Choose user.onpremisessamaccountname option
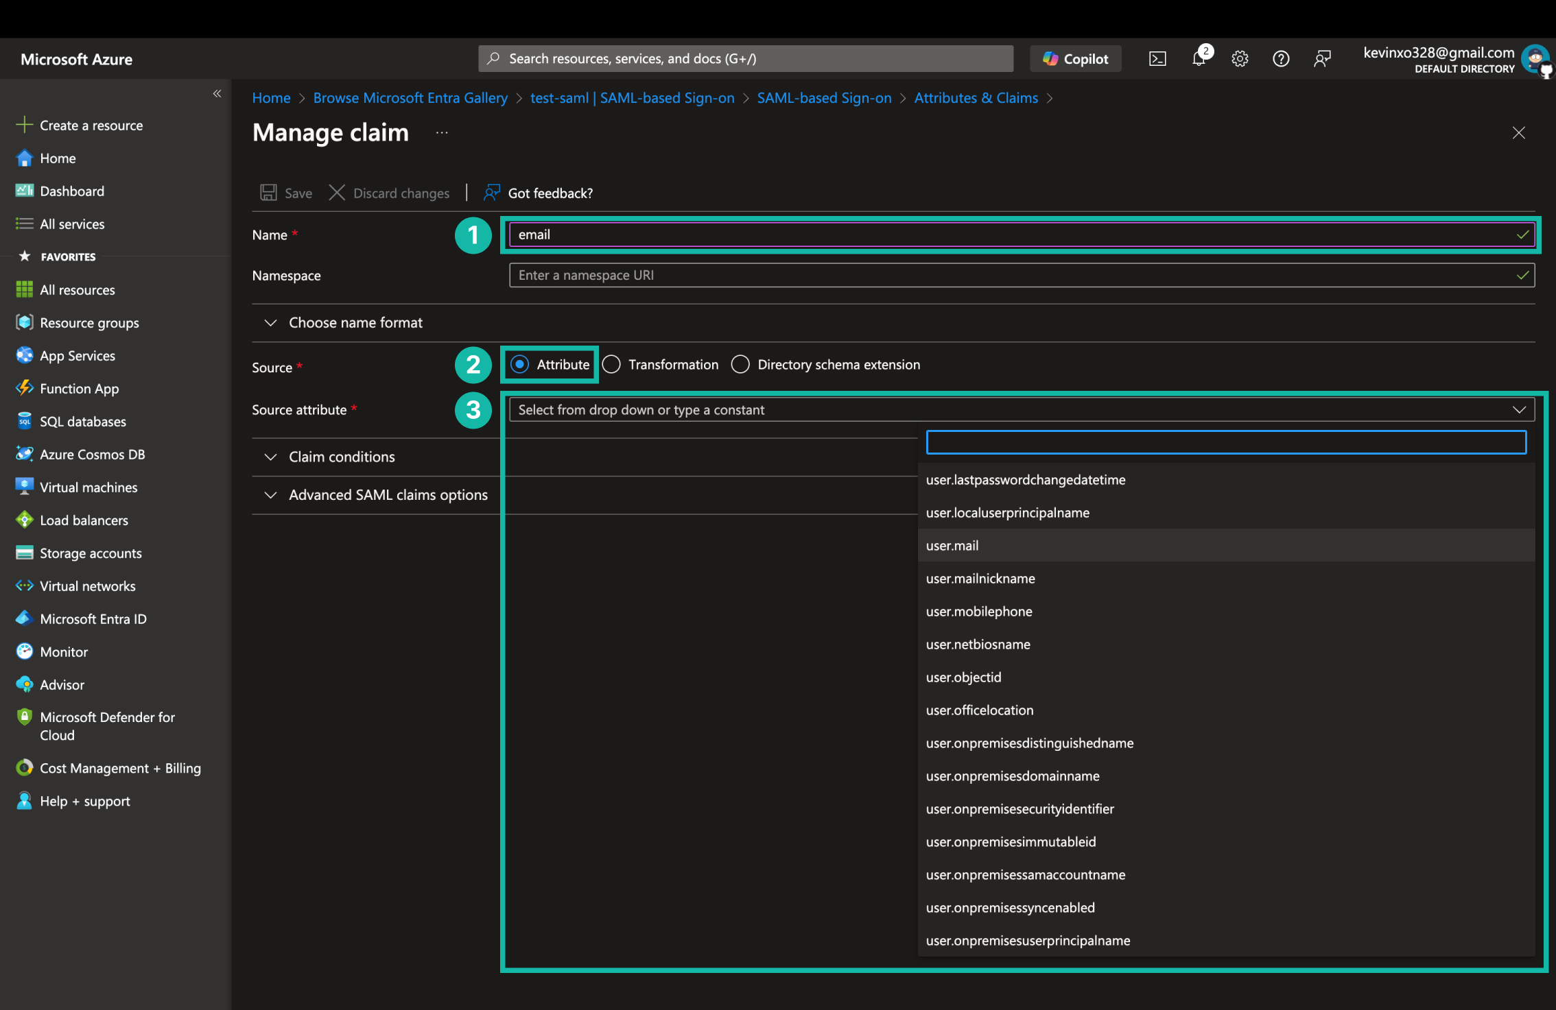 1226,875
